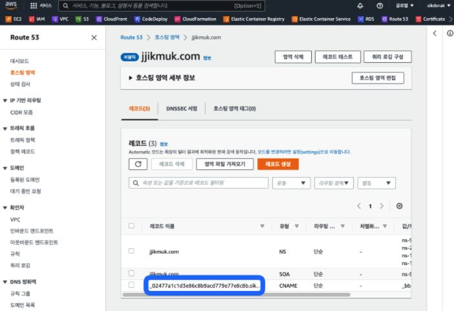The image size is (454, 311).
Task: Collapse 도메인 sidebar group
Action: tap(5, 168)
